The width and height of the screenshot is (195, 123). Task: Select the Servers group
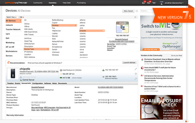click(9, 56)
